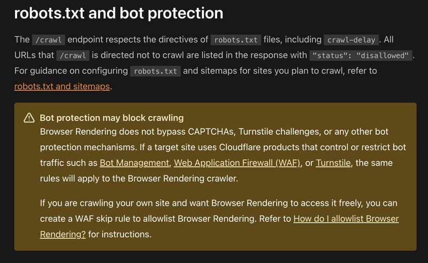Follow the Bot Management link
The height and width of the screenshot is (263, 428).
coord(134,163)
